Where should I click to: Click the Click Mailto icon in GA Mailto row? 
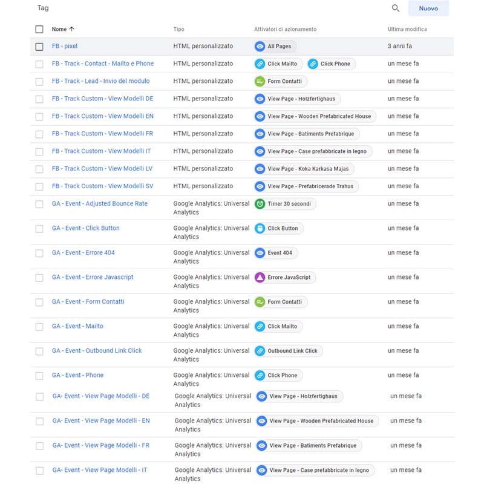260,327
